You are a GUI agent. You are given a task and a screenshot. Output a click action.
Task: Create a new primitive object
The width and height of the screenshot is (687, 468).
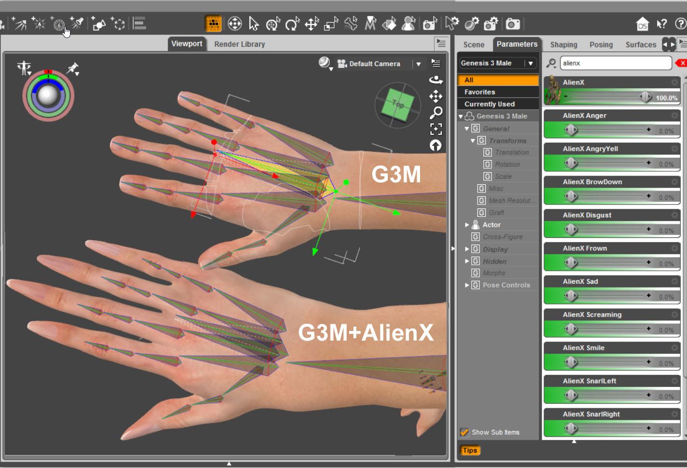pos(99,24)
